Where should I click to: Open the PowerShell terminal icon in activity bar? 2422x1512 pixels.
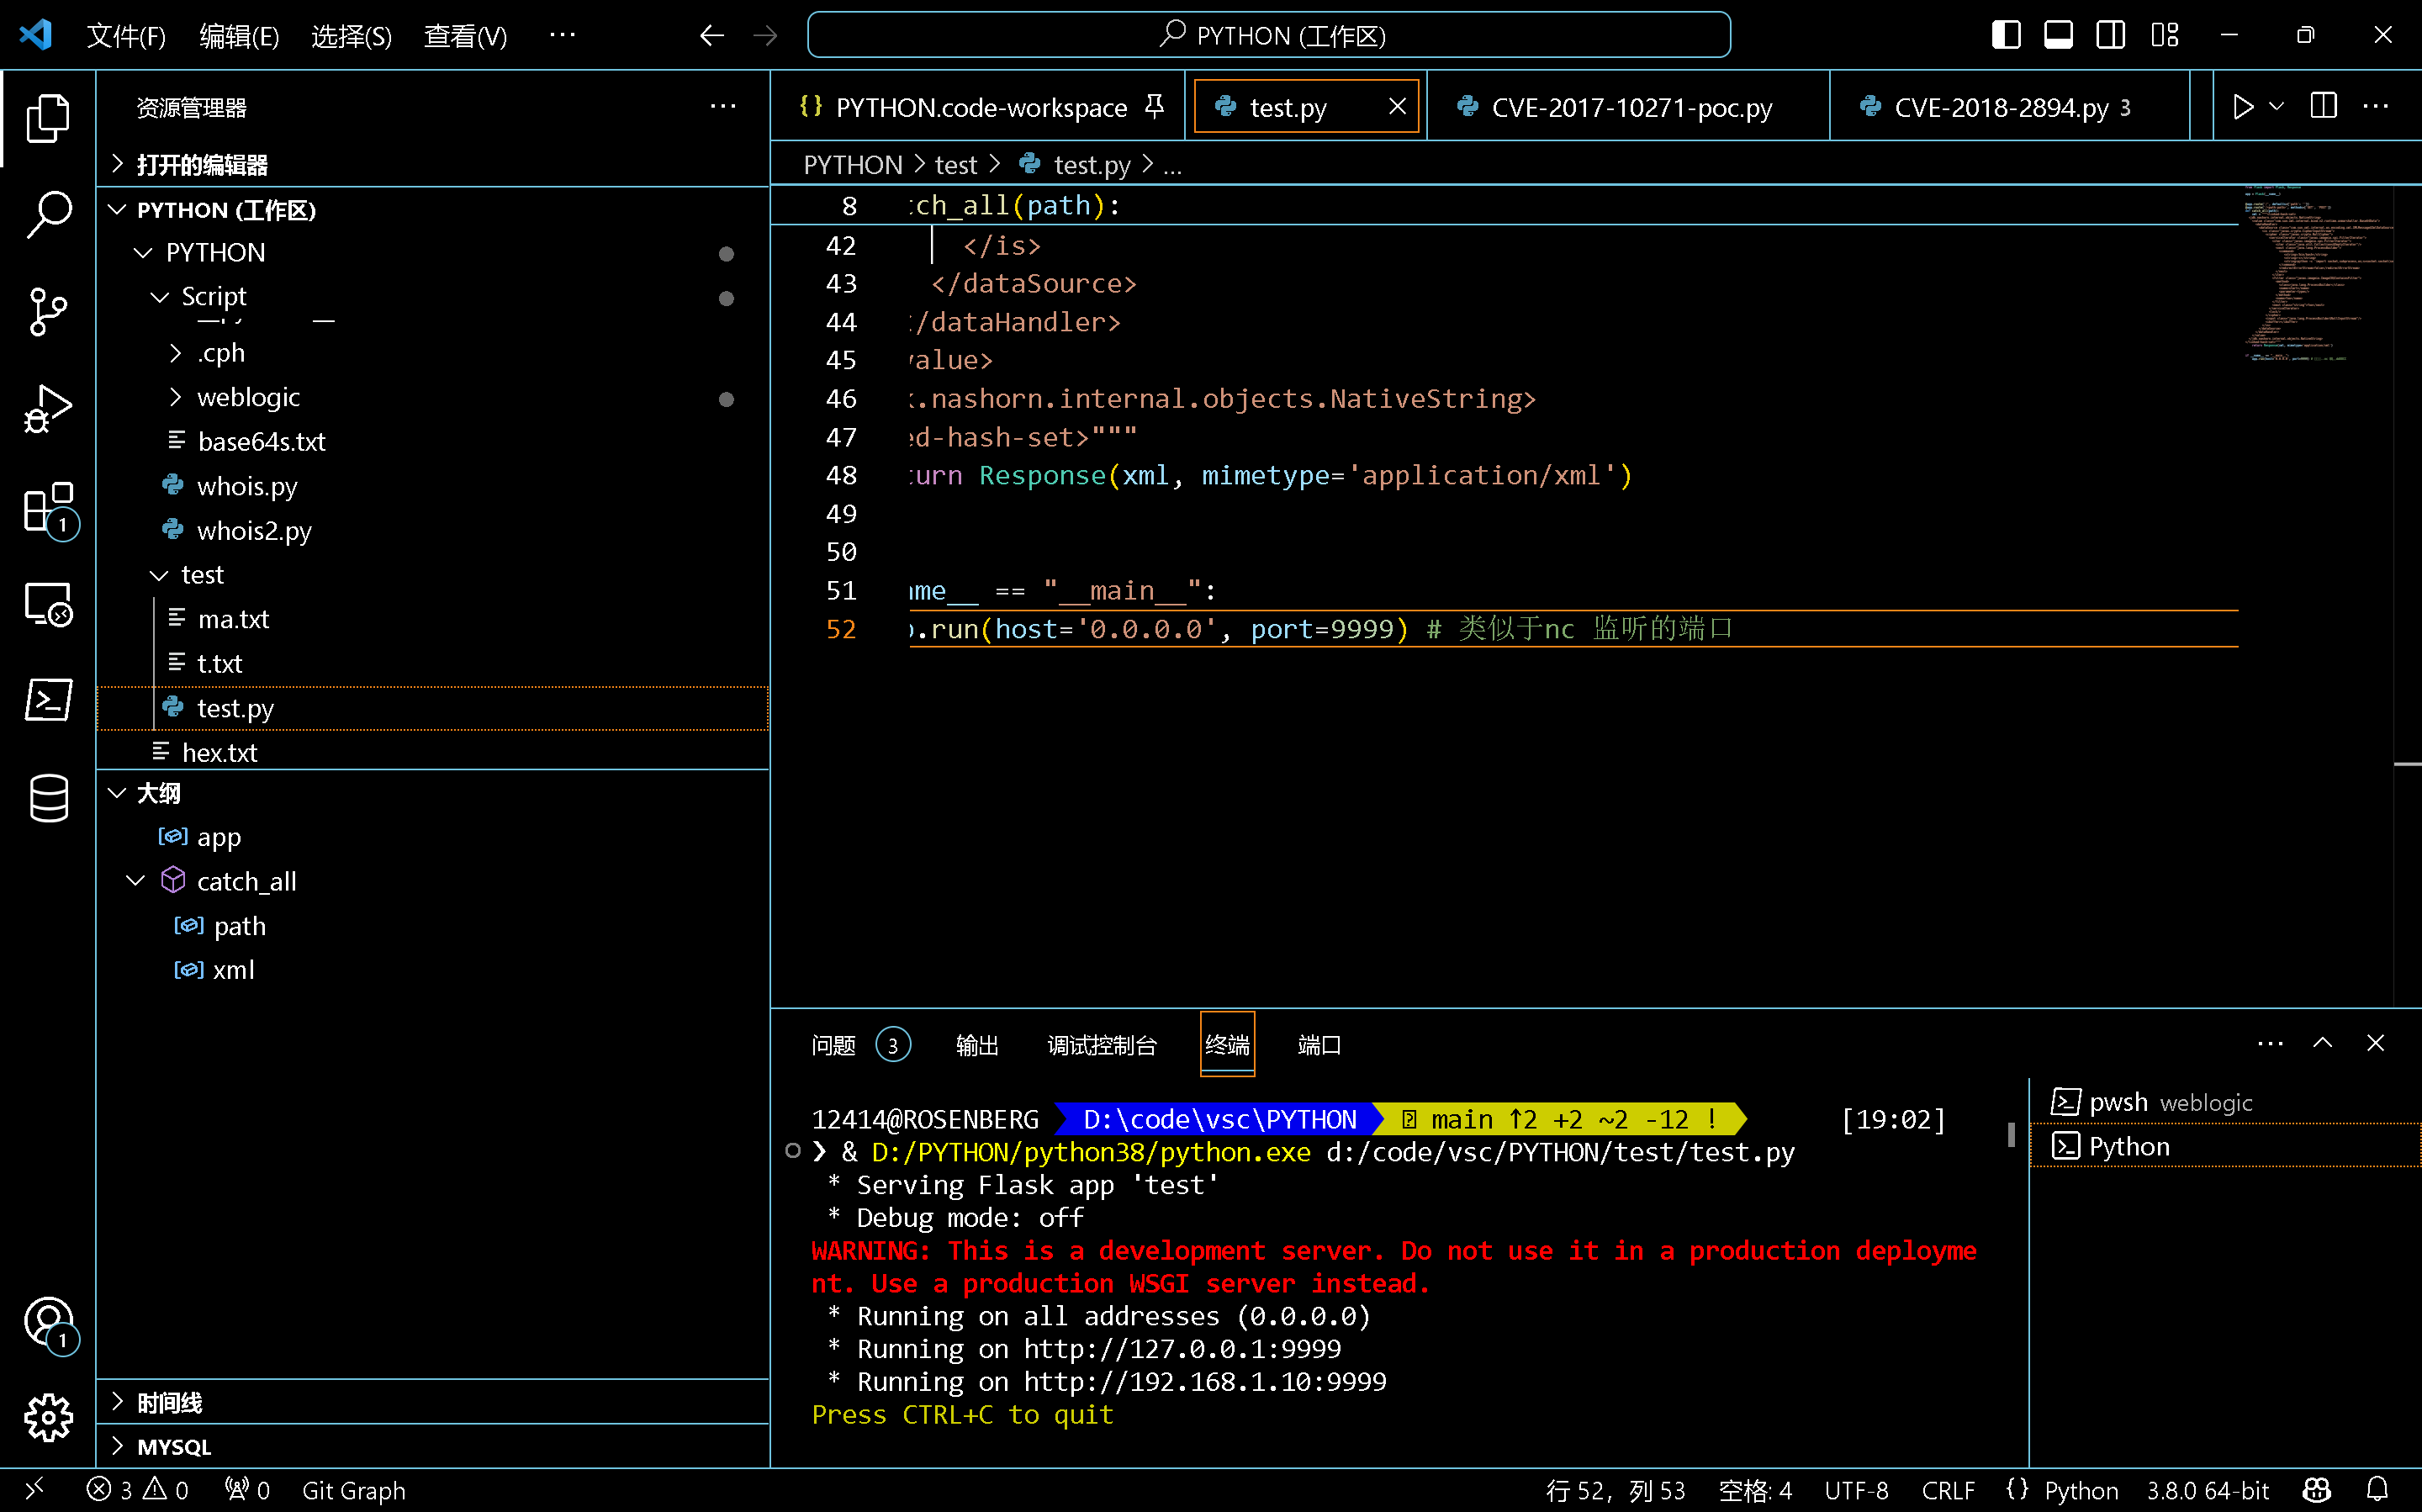48,701
